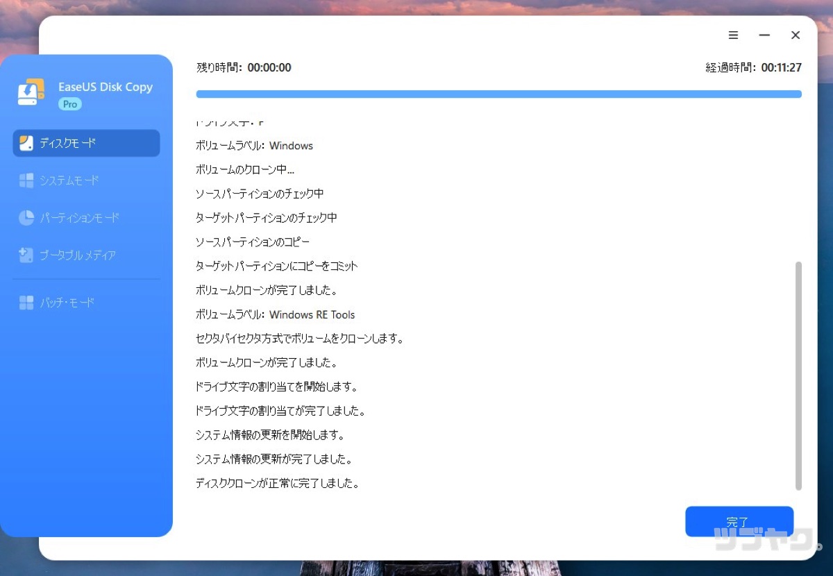The height and width of the screenshot is (576, 833).
Task: Click the Bootable Media (ブータブルメディア) icon
Action: coord(26,255)
